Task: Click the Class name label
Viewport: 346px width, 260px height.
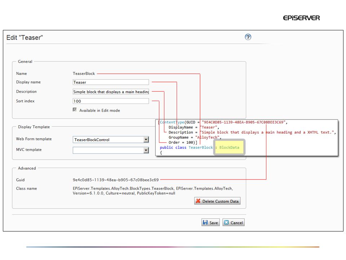Action: click(x=26, y=188)
